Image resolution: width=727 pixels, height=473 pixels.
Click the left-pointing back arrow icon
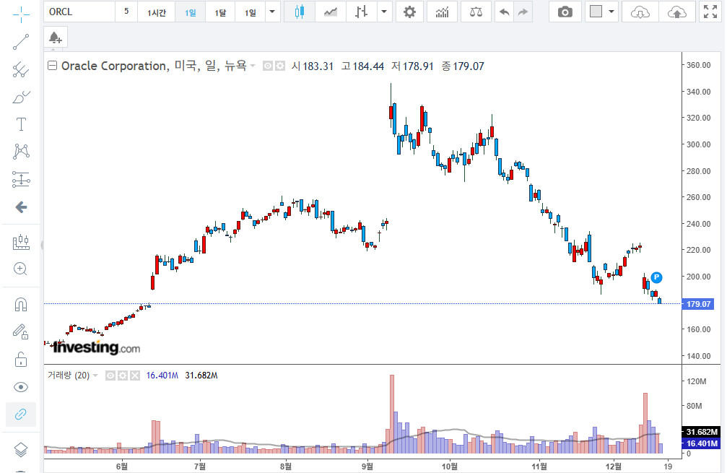tap(21, 207)
